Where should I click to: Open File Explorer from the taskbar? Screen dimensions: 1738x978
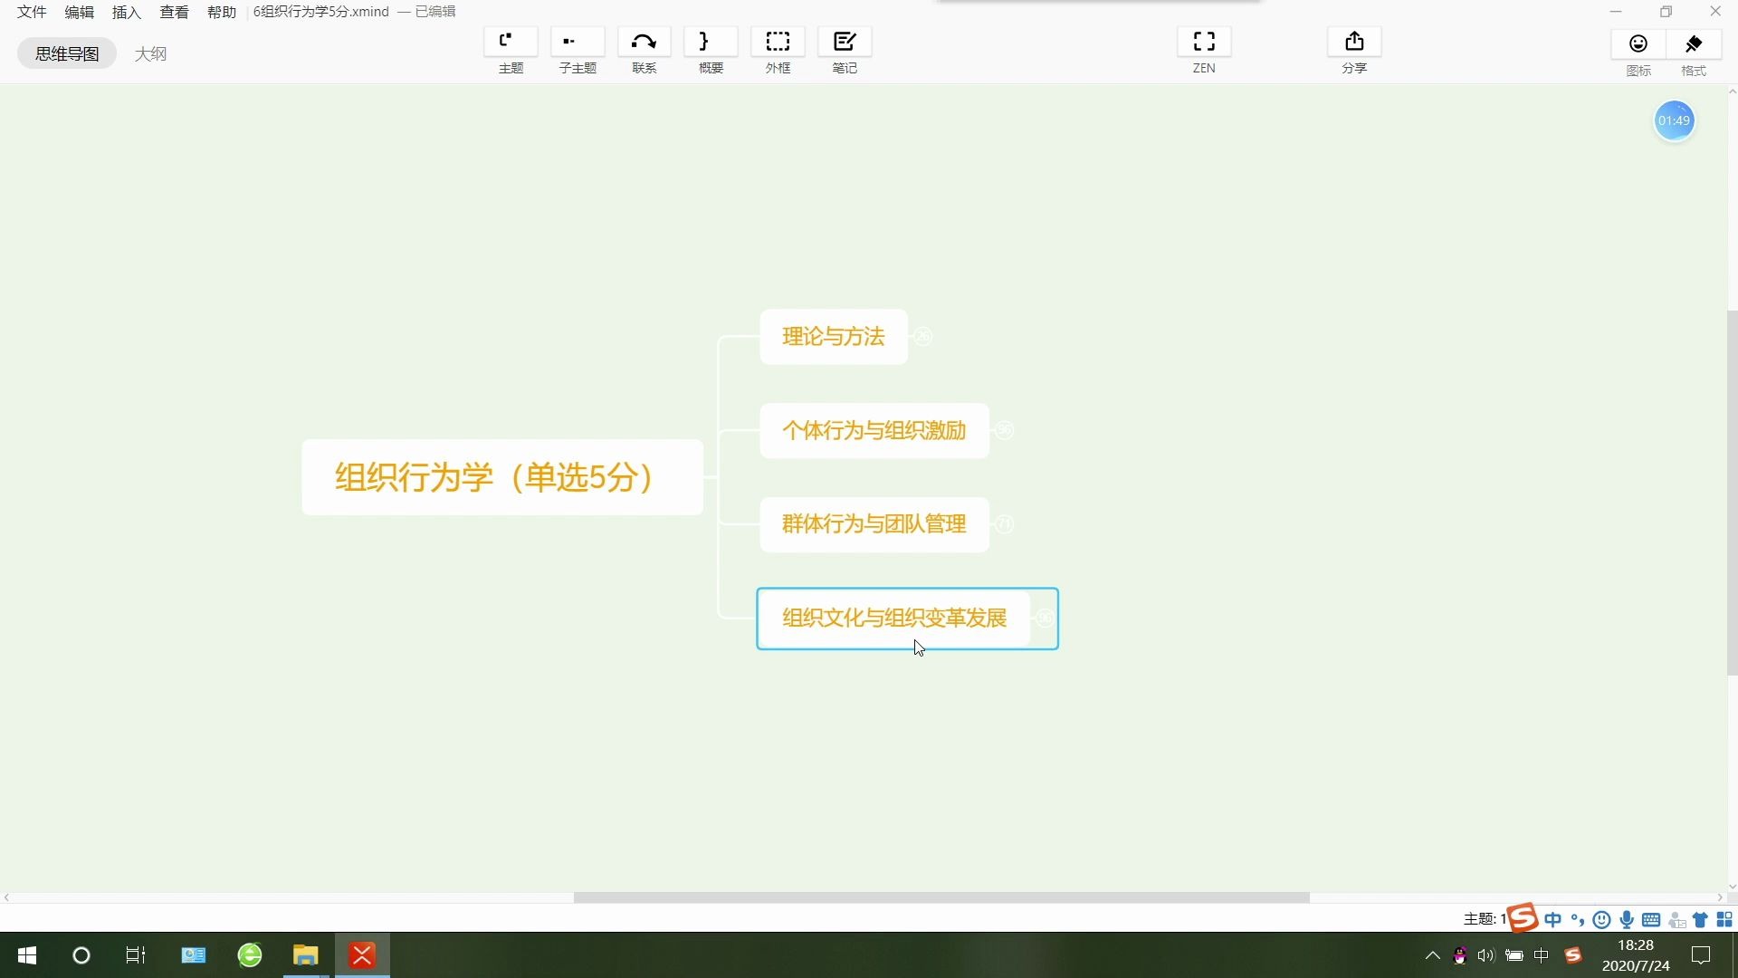point(306,955)
